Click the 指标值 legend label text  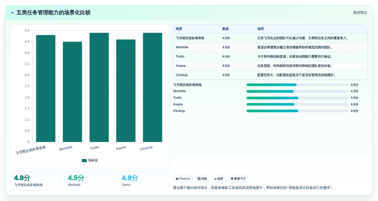93,161
